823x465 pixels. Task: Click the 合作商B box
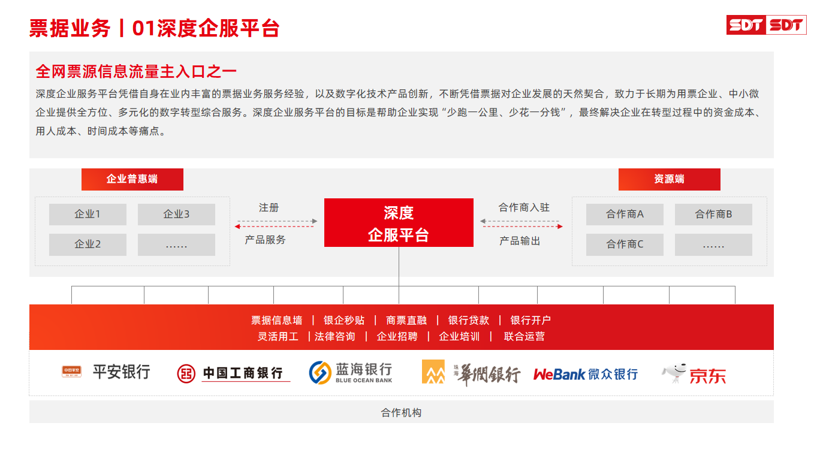click(x=713, y=215)
